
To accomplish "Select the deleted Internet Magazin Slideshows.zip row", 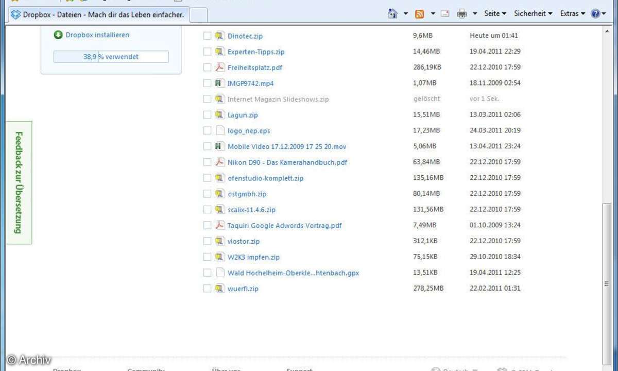I will point(362,99).
